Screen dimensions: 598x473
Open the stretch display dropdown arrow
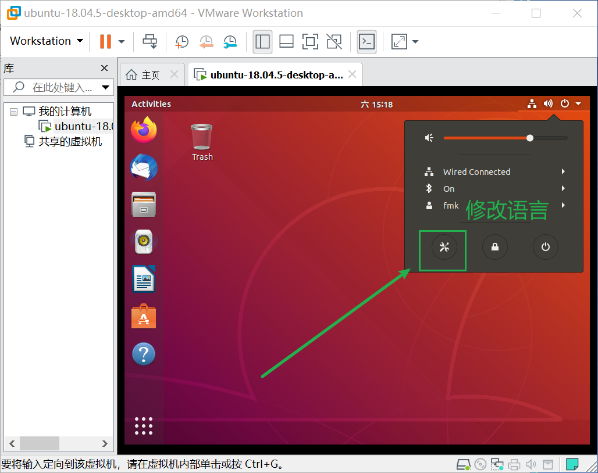(x=415, y=41)
